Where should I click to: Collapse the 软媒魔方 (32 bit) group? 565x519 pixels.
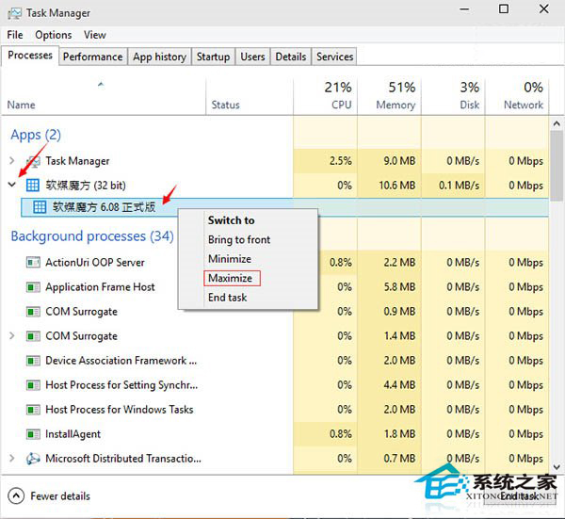tap(12, 185)
